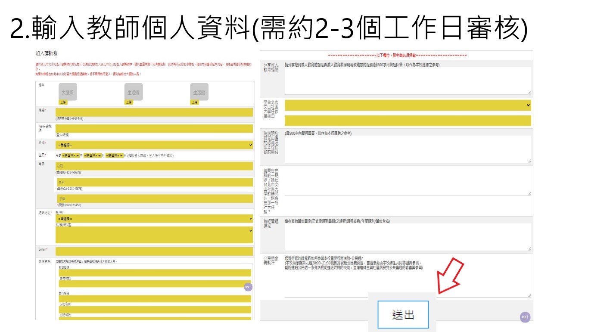Click the 公民週參與執行 text area
The image size is (610, 332).
click(x=408, y=284)
